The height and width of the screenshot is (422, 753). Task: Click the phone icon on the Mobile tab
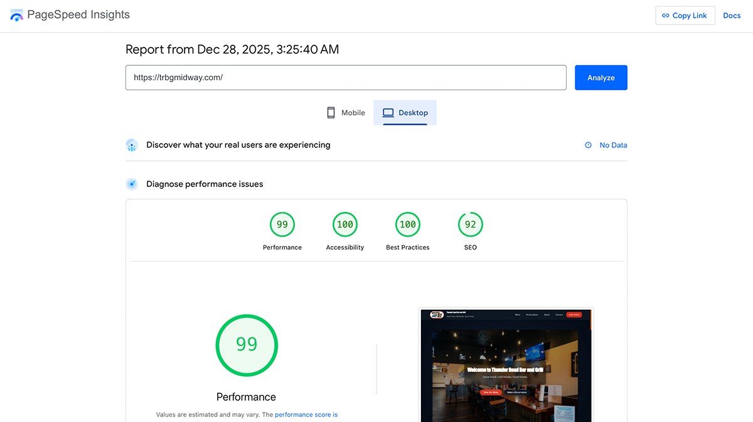(331, 112)
